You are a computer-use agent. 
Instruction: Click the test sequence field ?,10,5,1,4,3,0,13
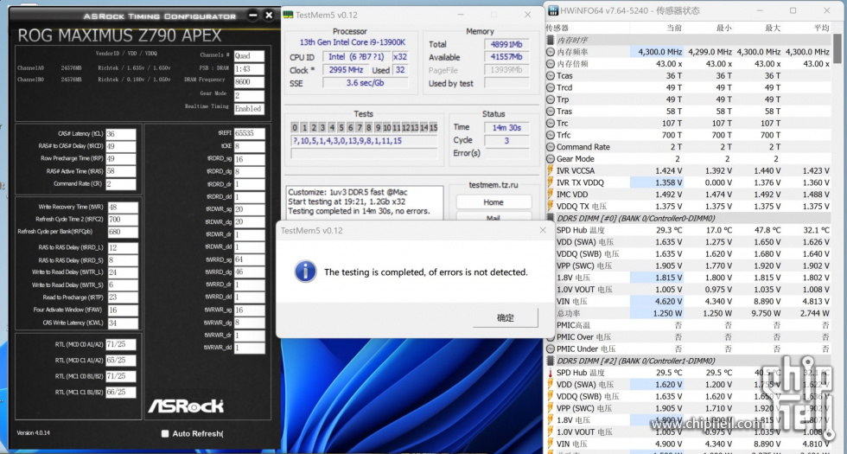(x=364, y=141)
